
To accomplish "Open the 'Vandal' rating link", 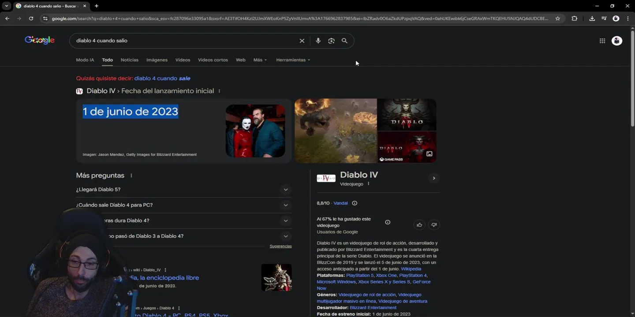I will 340,203.
